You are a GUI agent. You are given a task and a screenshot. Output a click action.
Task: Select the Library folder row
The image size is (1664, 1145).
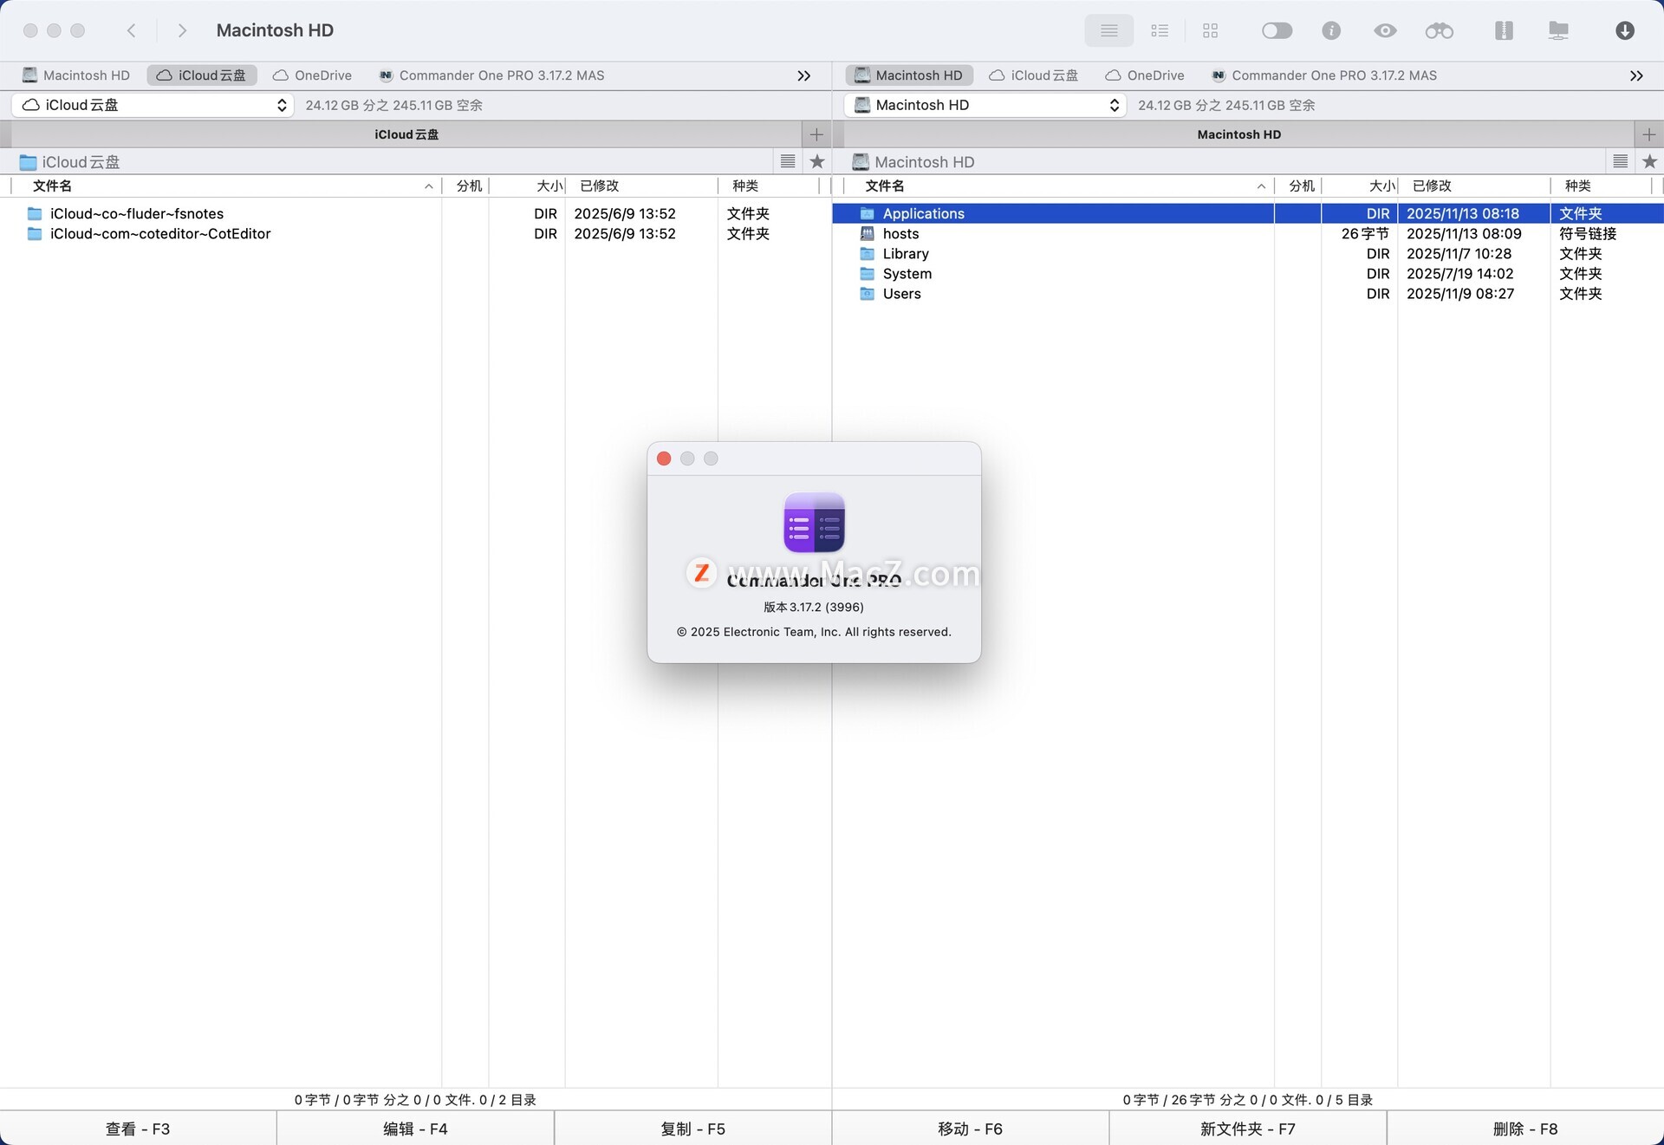coord(906,254)
